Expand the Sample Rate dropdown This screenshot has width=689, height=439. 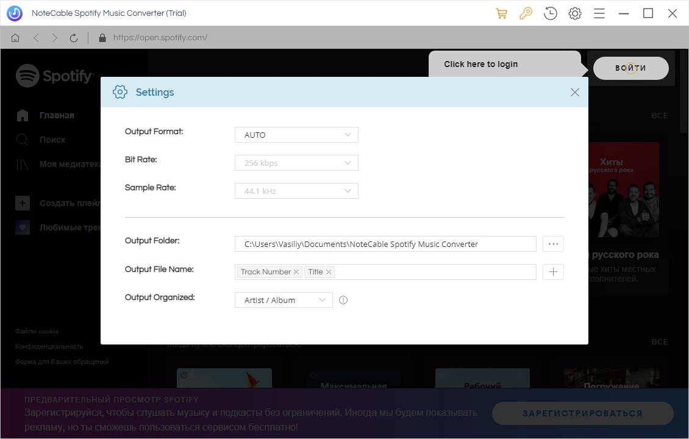pos(296,191)
